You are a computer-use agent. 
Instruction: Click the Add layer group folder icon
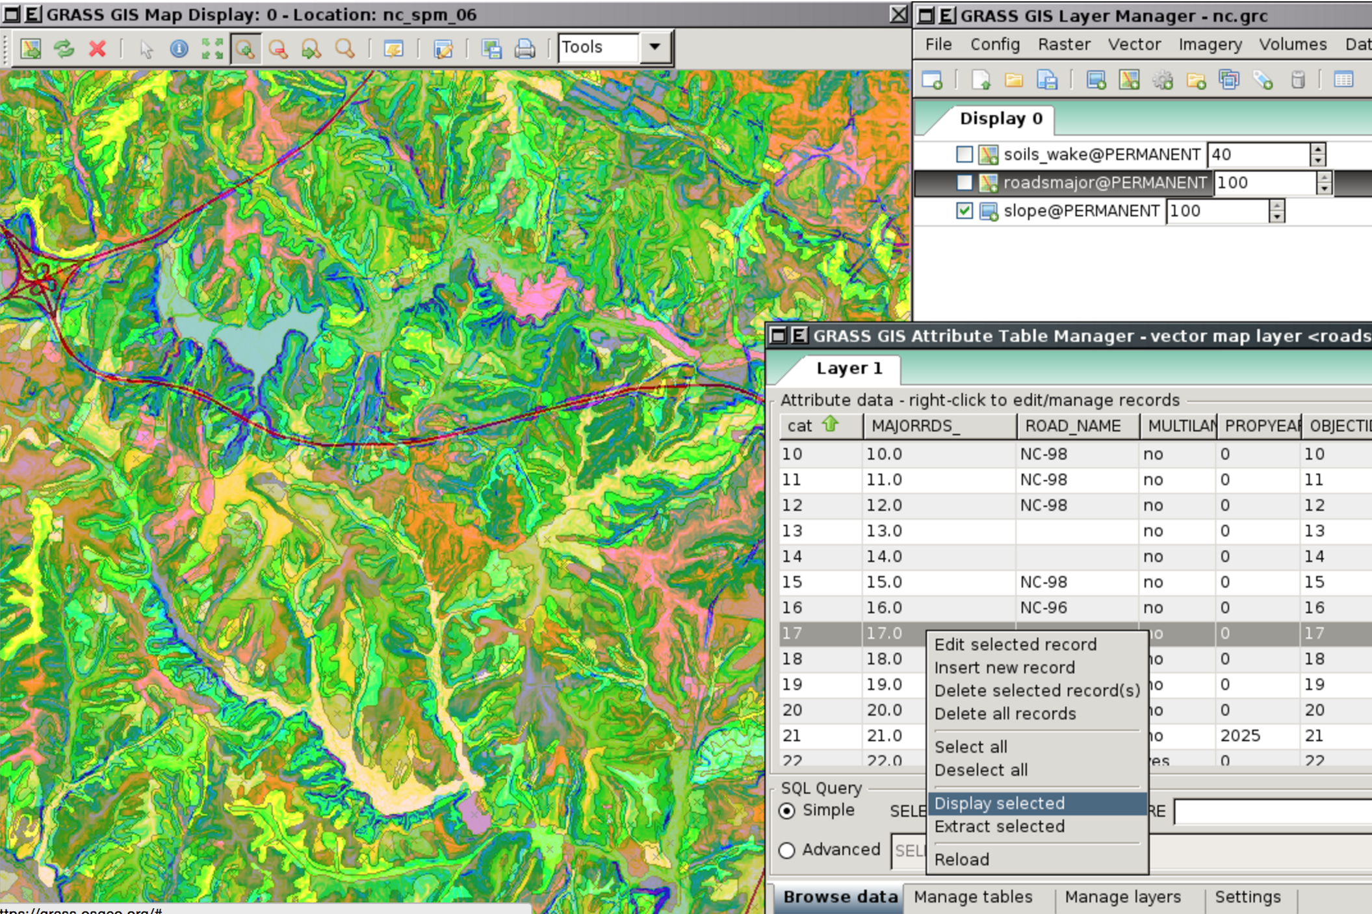pyautogui.click(x=1196, y=80)
